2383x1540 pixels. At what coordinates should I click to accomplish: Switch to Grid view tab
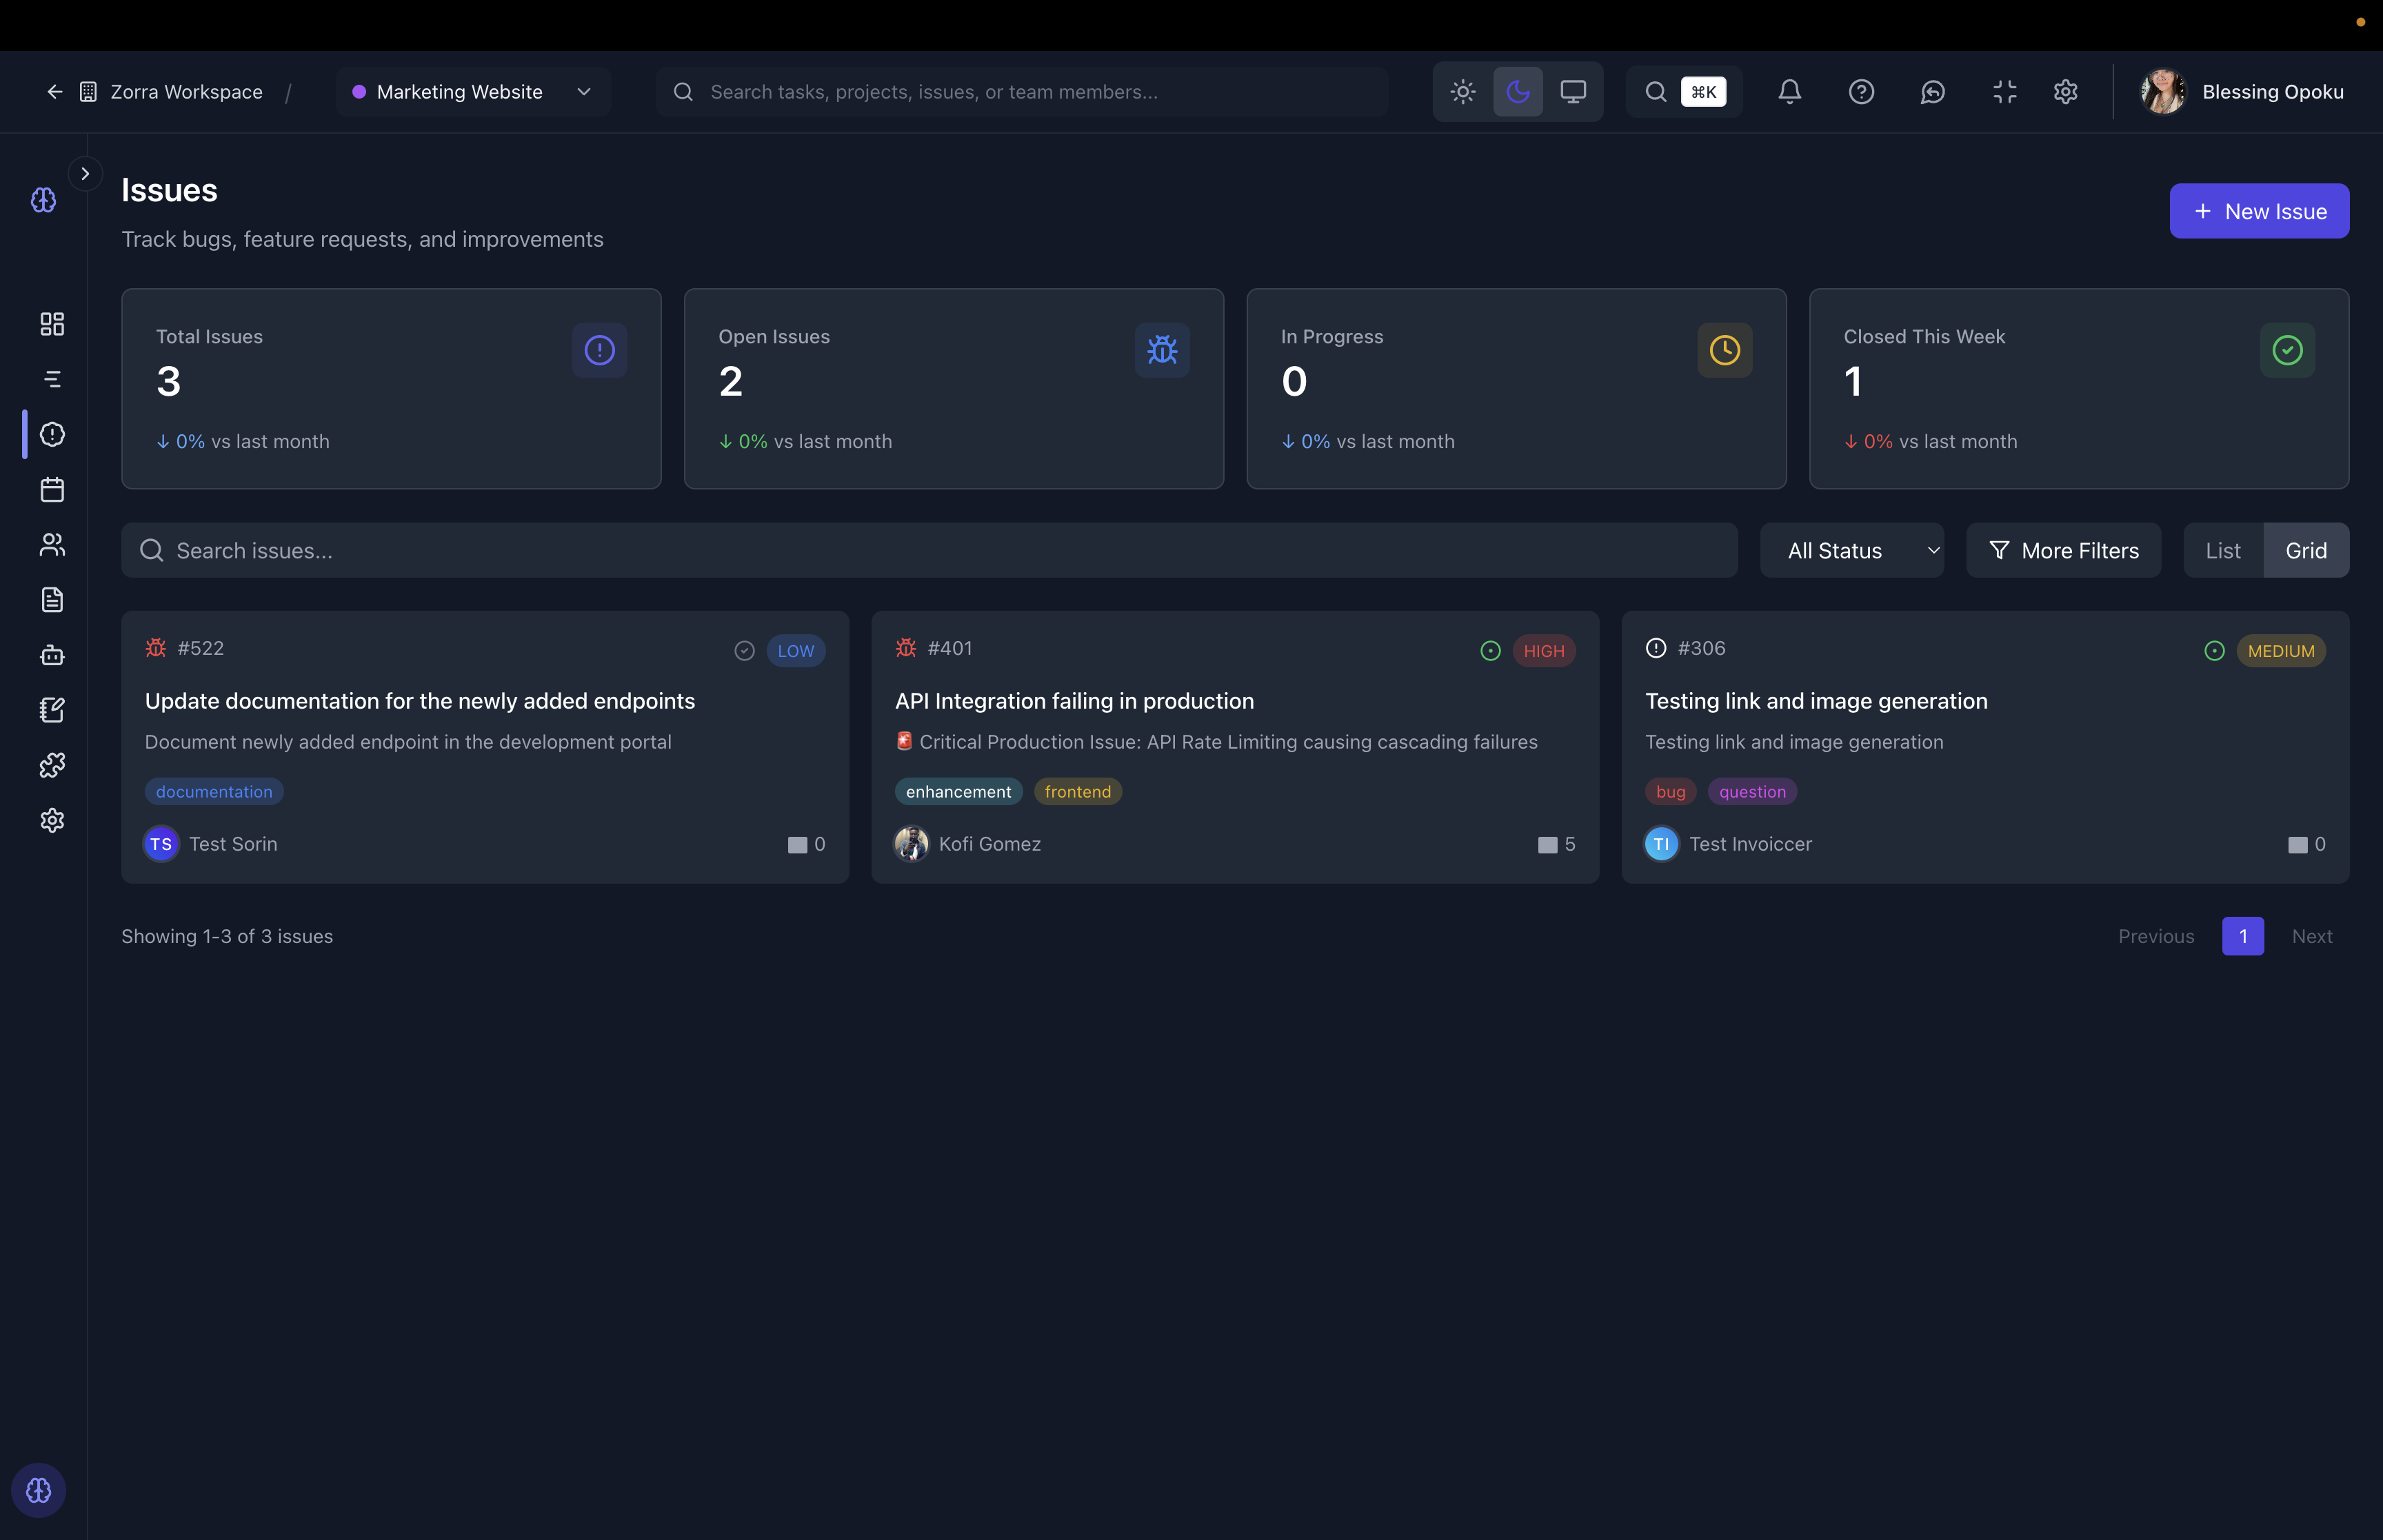[x=2305, y=551]
